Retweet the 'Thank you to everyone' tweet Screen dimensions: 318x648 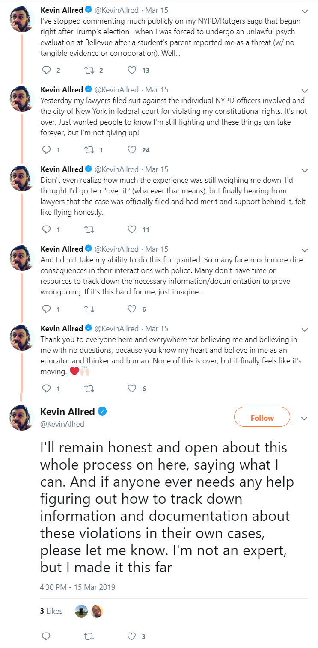[x=89, y=389]
